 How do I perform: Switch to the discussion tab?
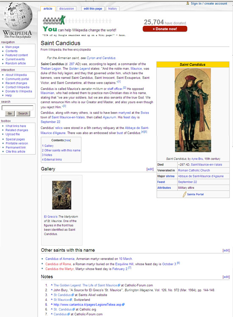pyautogui.click(x=67, y=8)
